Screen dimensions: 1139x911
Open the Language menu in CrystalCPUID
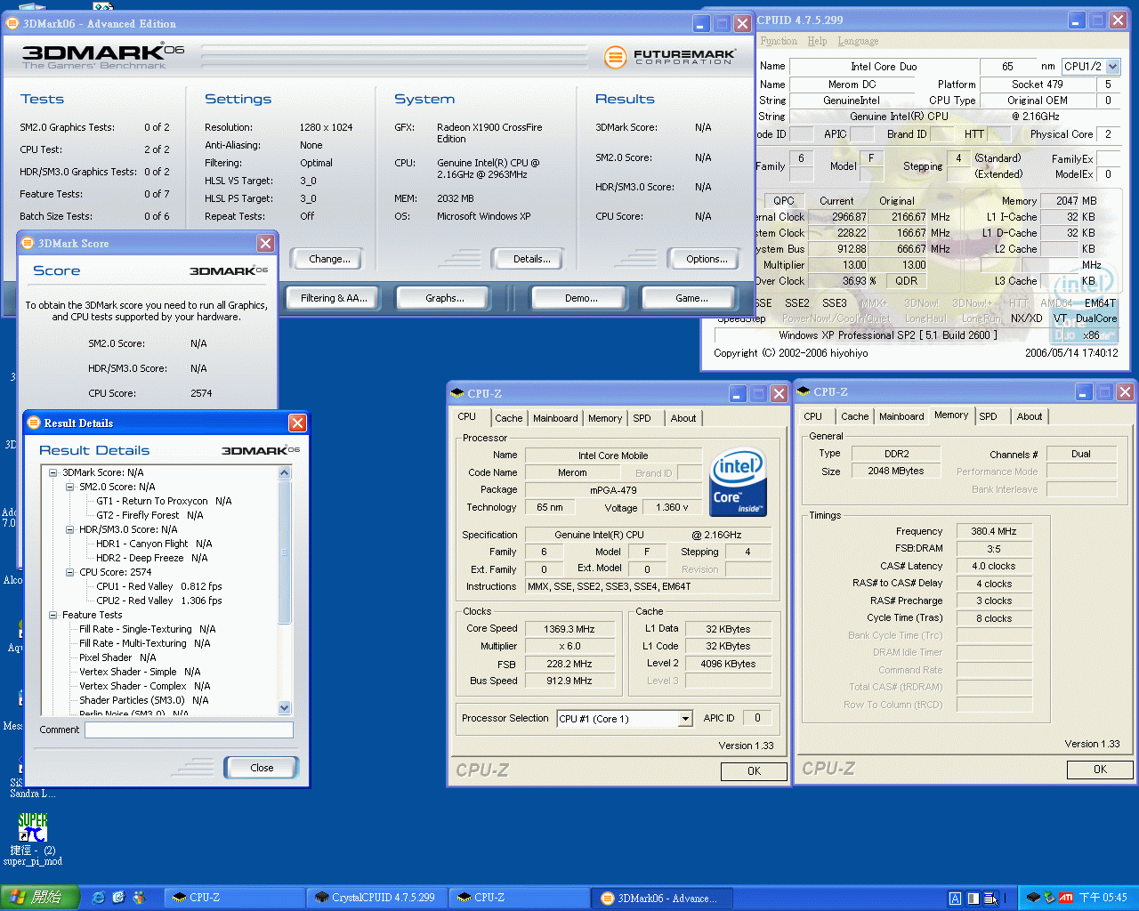[858, 41]
